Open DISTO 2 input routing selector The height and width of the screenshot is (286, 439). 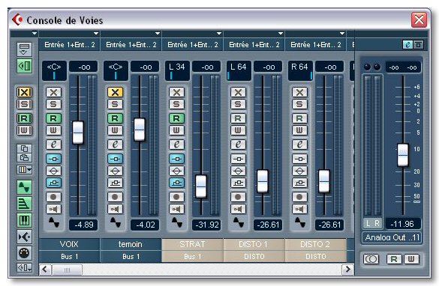click(315, 45)
